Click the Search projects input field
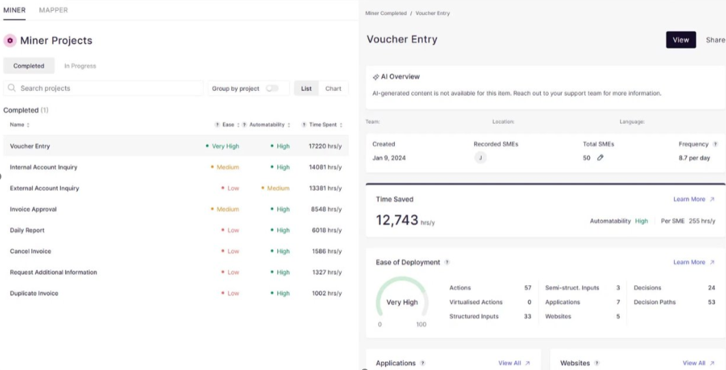Viewport: 726px width, 370px height. coord(103,88)
